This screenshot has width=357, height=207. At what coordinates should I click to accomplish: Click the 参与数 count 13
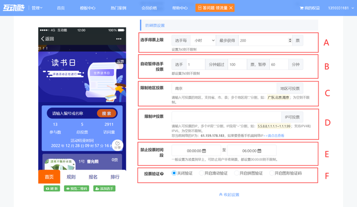pyautogui.click(x=55, y=125)
